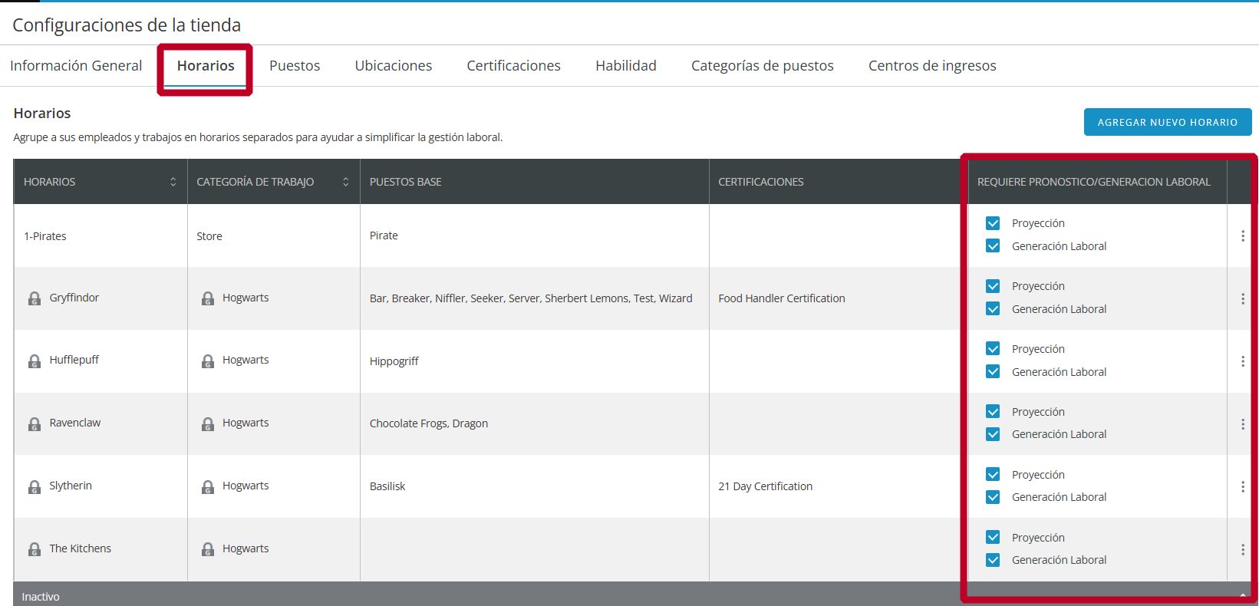This screenshot has height=606, width=1259.
Task: Open the kebab menu for Slytherin row
Action: click(1242, 487)
